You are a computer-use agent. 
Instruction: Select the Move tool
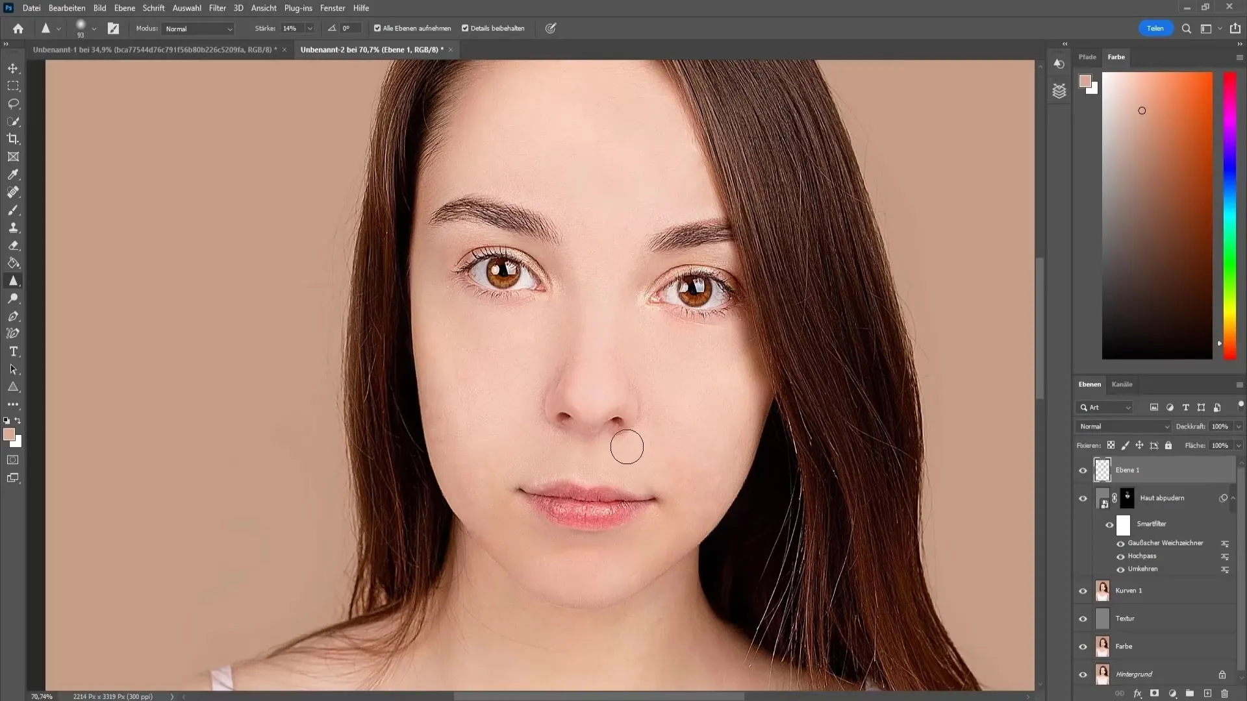[13, 68]
